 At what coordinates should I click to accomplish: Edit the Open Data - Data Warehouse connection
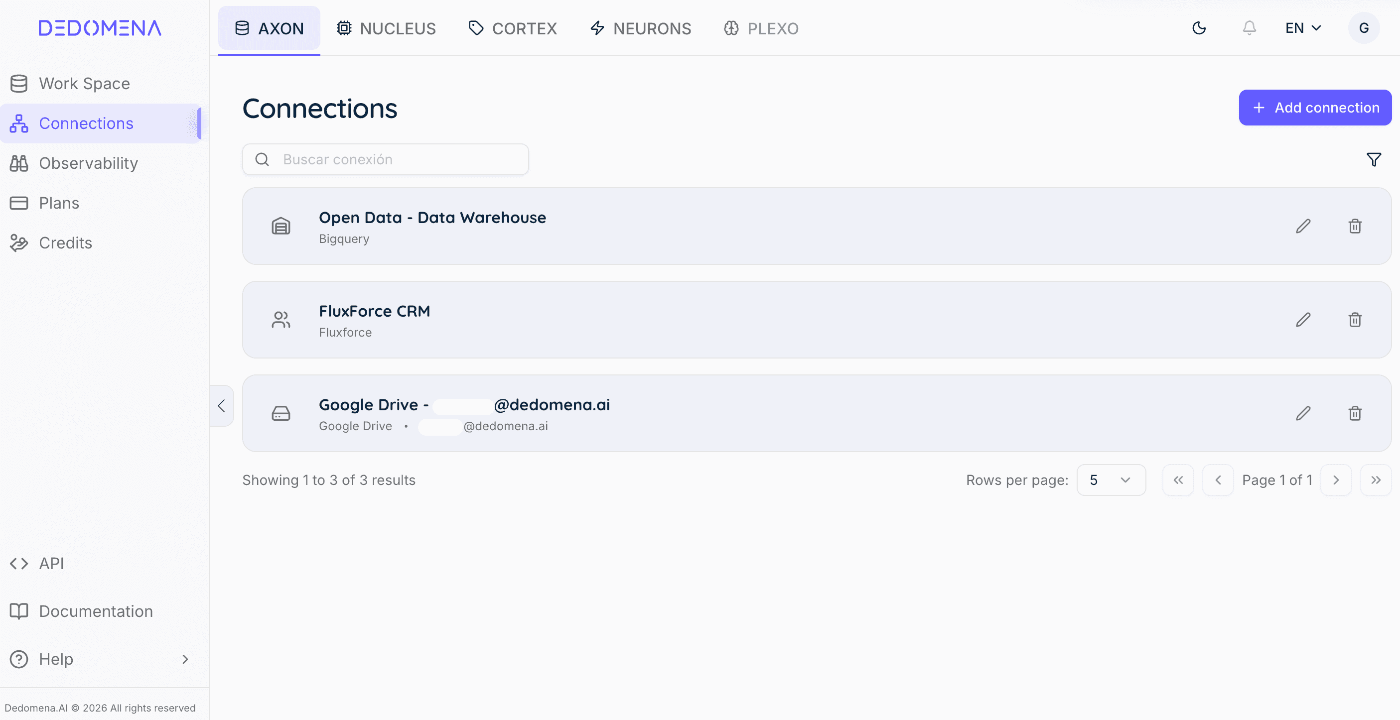click(x=1303, y=226)
